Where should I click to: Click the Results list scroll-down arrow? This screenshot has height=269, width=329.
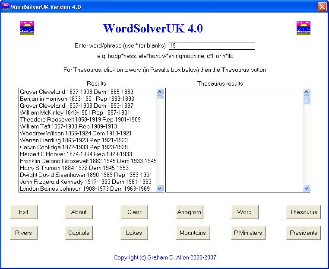(x=159, y=188)
